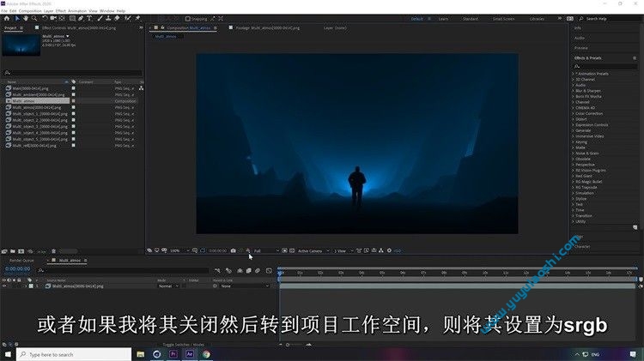Create new composition icon in Project panel
Viewport: 644px width, 361px height.
[x=21, y=251]
